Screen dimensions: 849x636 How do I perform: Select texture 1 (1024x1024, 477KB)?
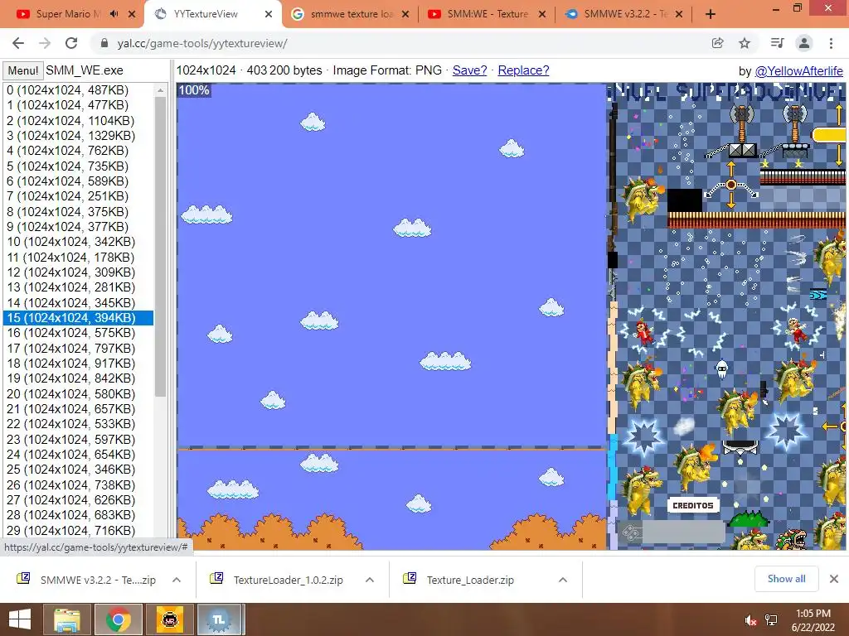click(79, 105)
